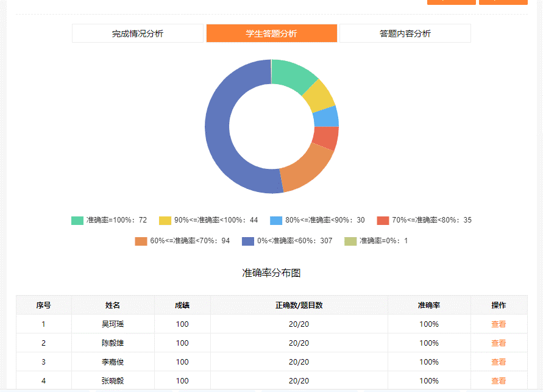The height and width of the screenshot is (392, 543).
Task: Select the active 学生答题分析 tab
Action: (271, 34)
